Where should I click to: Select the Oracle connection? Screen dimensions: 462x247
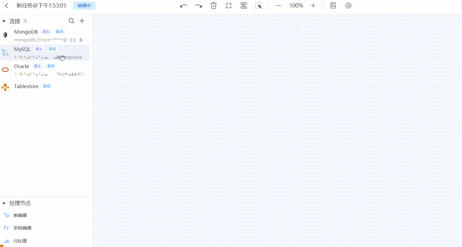[x=21, y=67]
